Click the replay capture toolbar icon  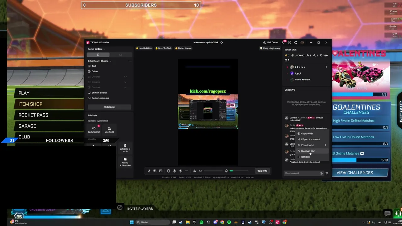[180, 171]
